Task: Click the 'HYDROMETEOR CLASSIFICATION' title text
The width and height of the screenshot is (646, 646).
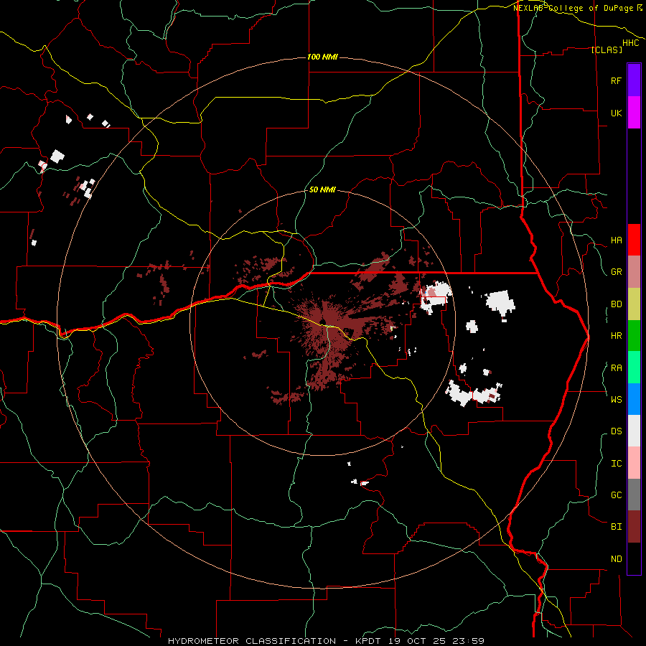Action: coord(252,641)
